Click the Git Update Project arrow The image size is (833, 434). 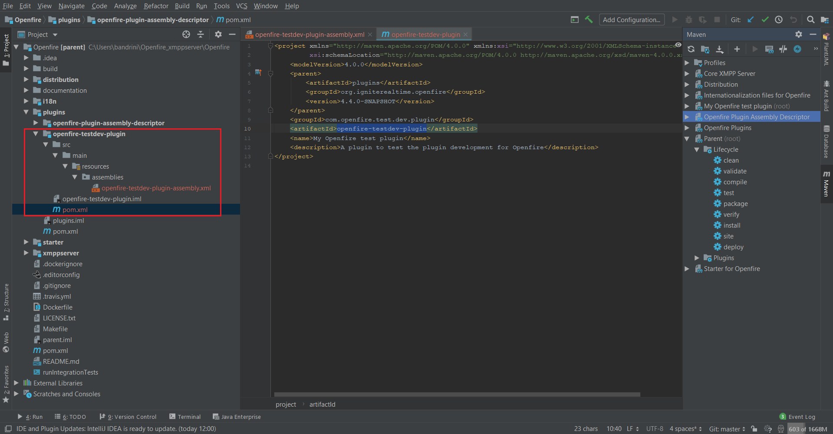[751, 20]
